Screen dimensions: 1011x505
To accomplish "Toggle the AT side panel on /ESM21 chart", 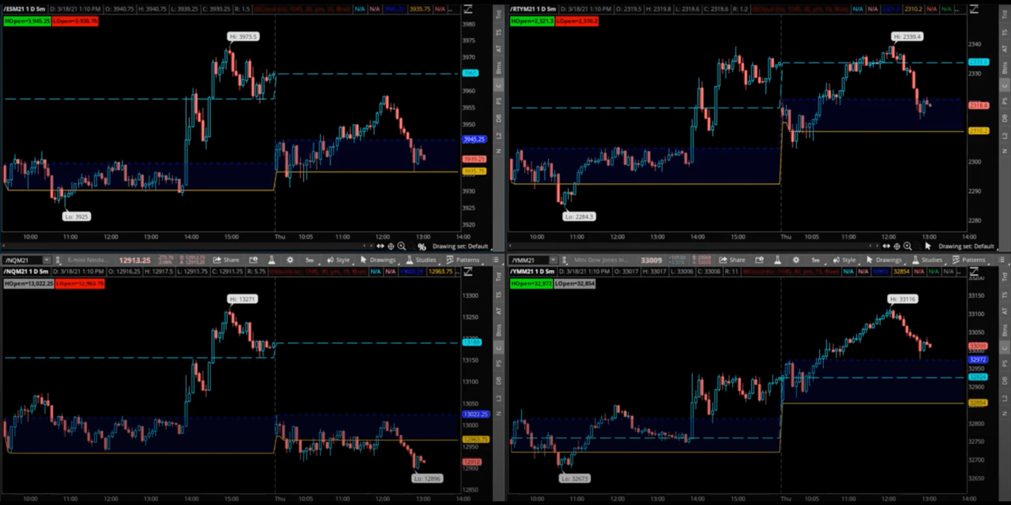I will pos(499,49).
